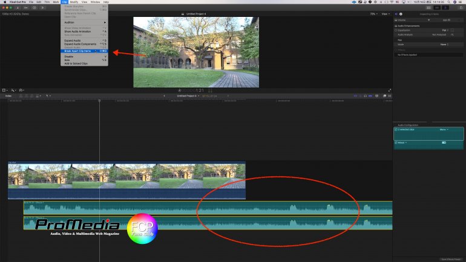Select the video clip in timeline
This screenshot has height=262, width=466.
[x=127, y=180]
